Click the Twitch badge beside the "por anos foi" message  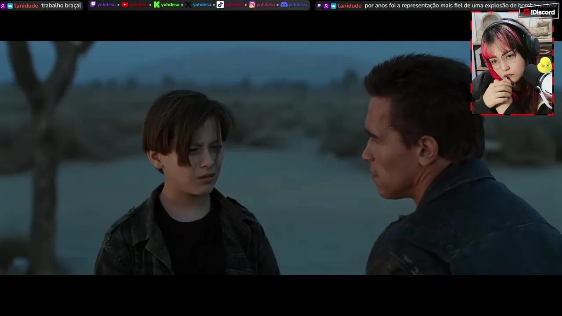[319, 6]
